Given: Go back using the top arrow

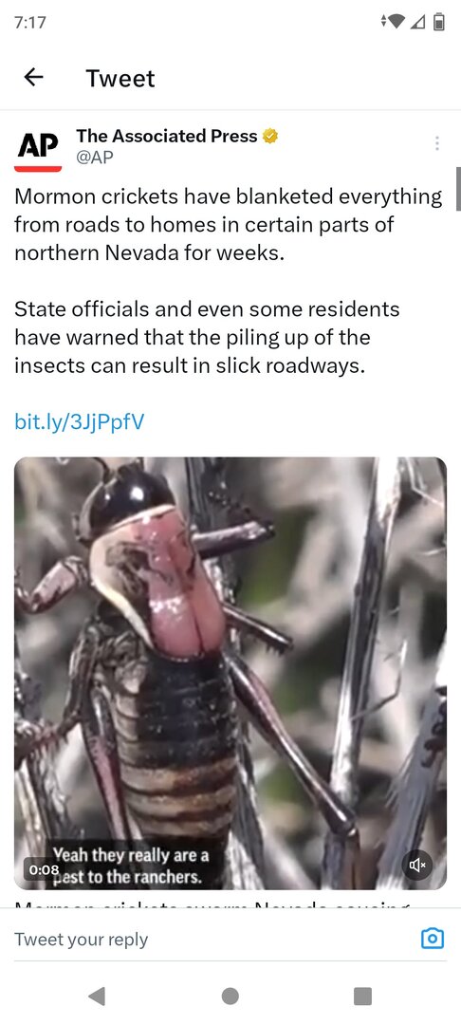Looking at the screenshot, I should pyautogui.click(x=34, y=78).
